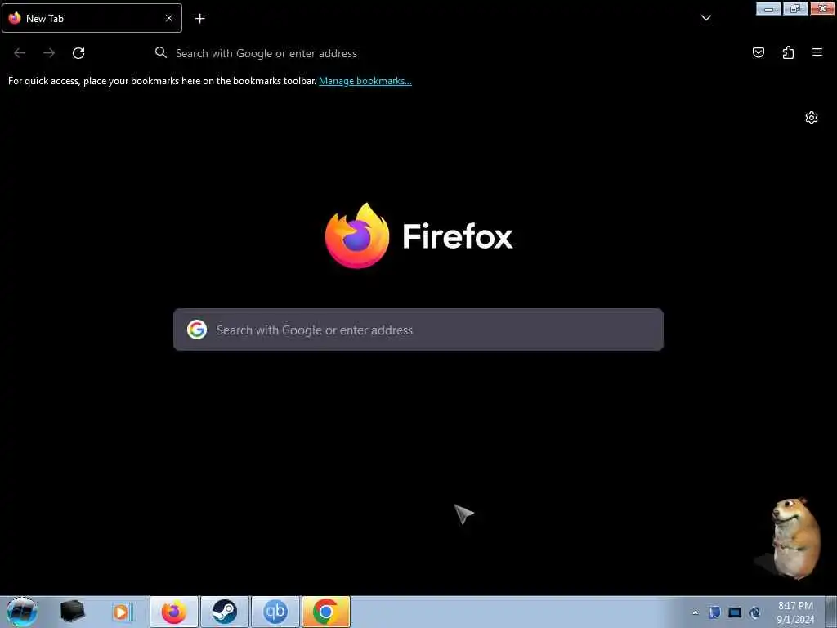Select the New Tab tab
The image size is (837, 628).
point(92,18)
